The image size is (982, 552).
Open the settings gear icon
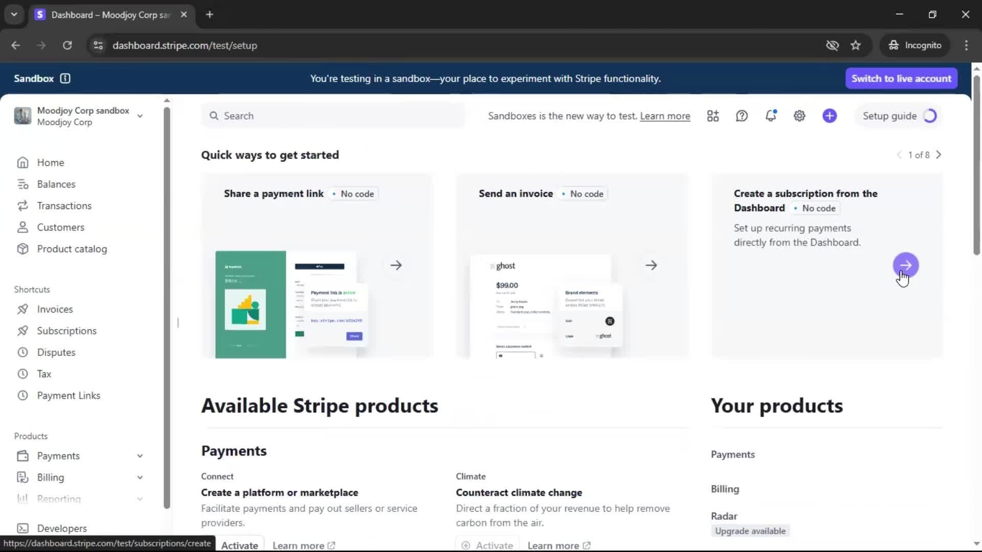pos(799,116)
